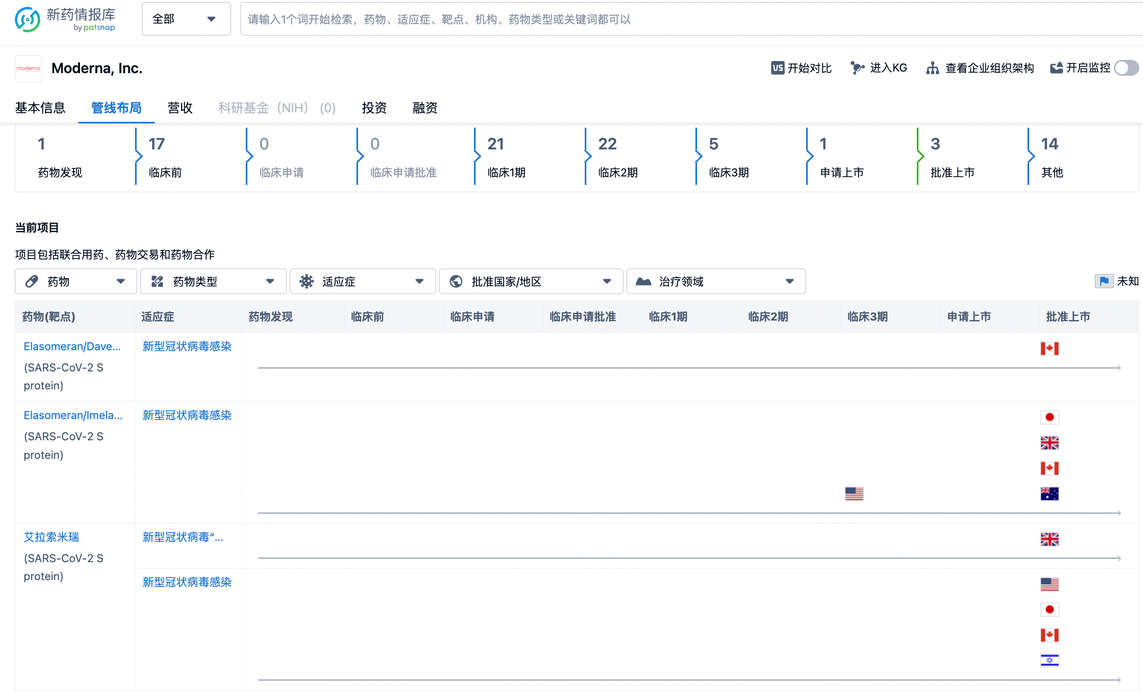Image resolution: width=1143 pixels, height=693 pixels.
Task: Select the 管线布局 tab
Action: [x=117, y=108]
